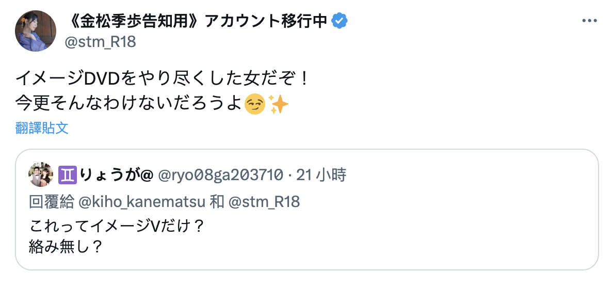Click the 絡み無し？ line in the quoted tweet

[66, 246]
